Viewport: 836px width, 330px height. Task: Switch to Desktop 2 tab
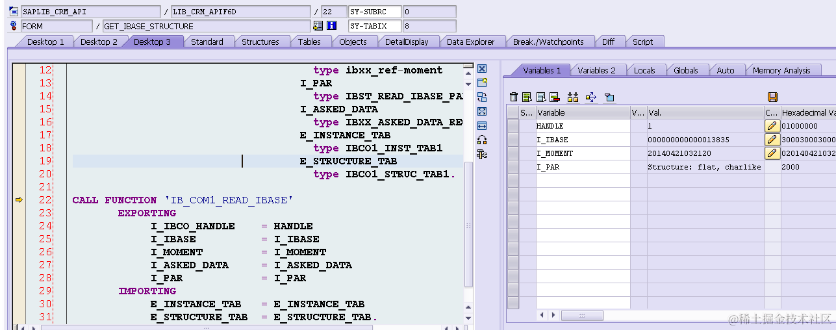[x=99, y=42]
